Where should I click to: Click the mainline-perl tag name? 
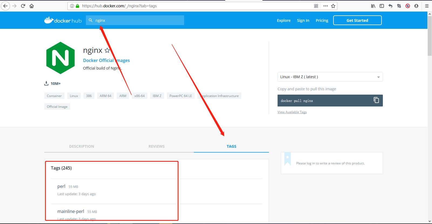71,211
